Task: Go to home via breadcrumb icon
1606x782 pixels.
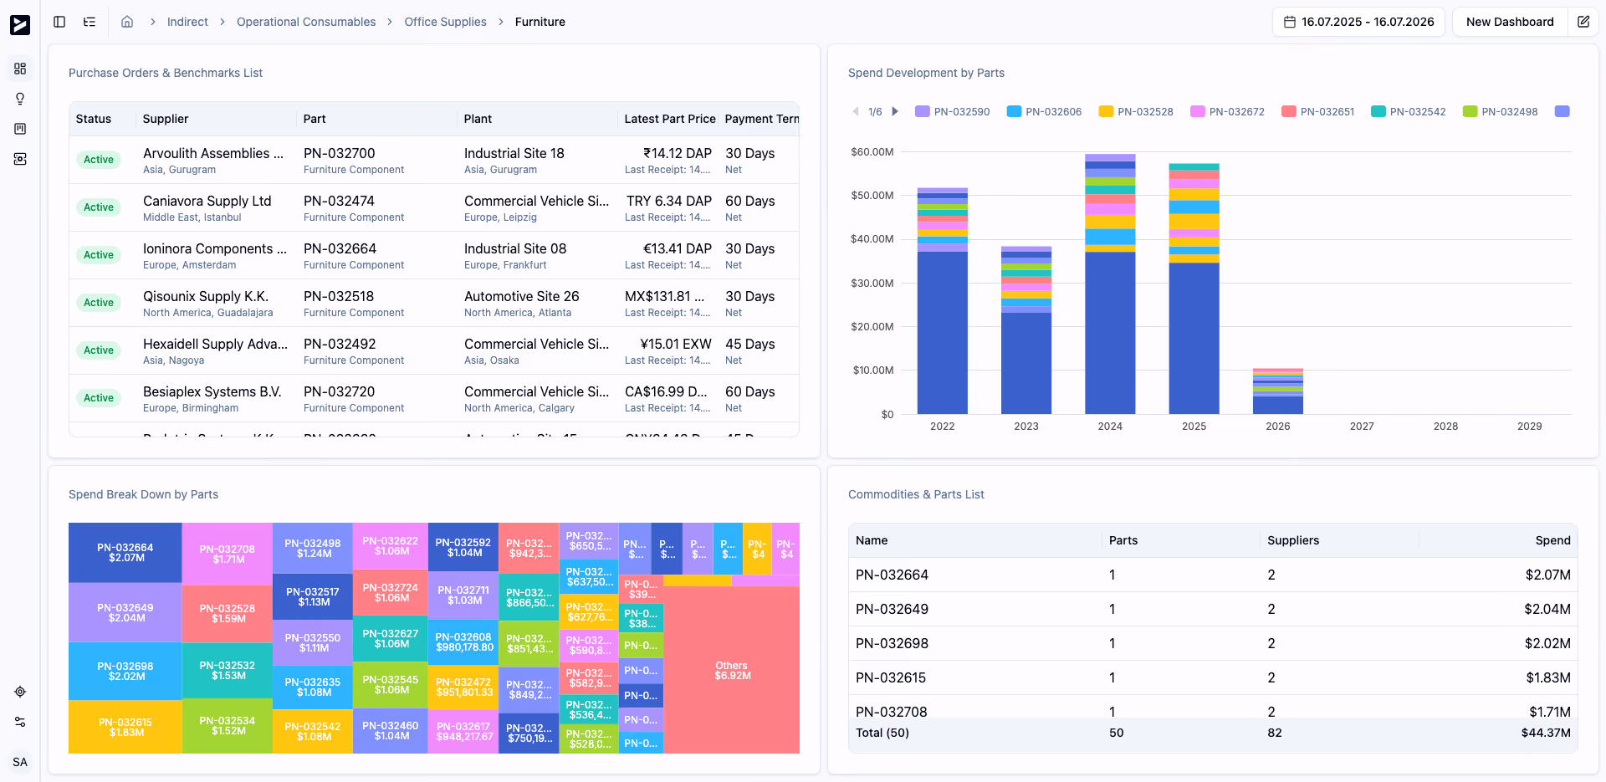Action: (x=127, y=22)
